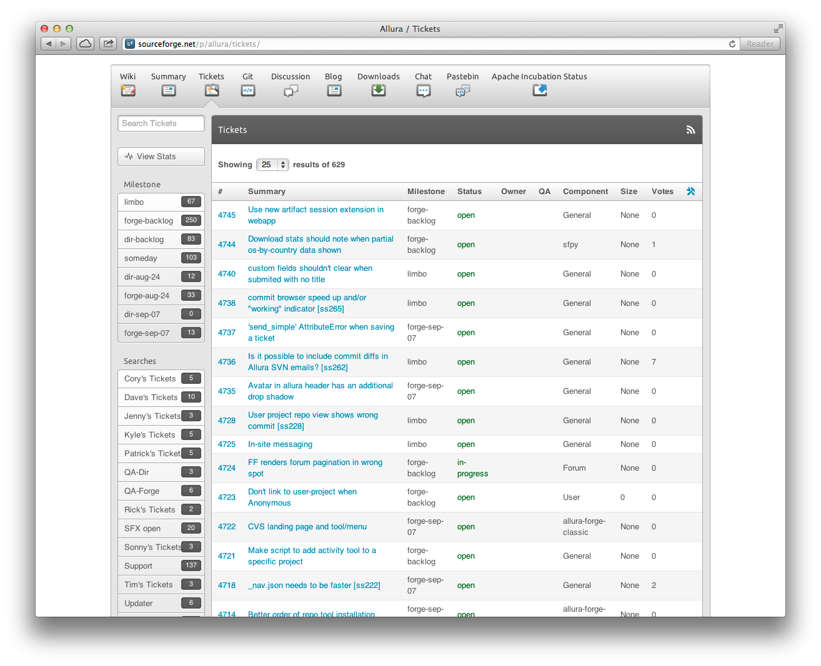Filter by the dir-backlog milestone

[x=161, y=240]
